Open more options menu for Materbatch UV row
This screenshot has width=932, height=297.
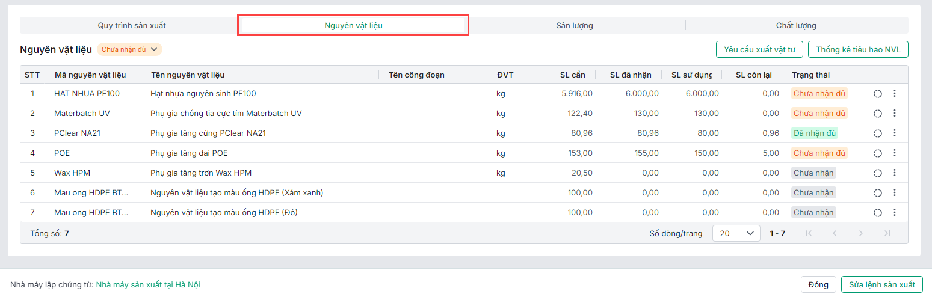tap(895, 114)
